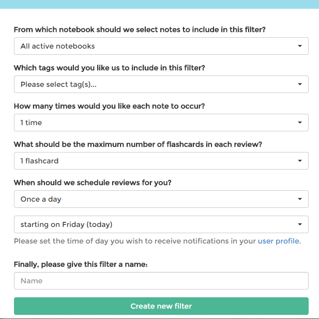Open the 'Once a day' schedule dropdown
Image resolution: width=319 pixels, height=319 pixels.
pos(161,199)
